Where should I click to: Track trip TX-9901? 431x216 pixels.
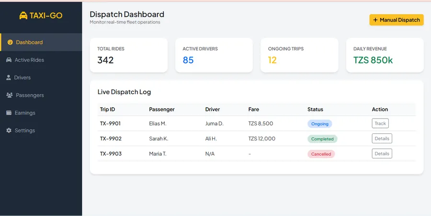point(380,123)
